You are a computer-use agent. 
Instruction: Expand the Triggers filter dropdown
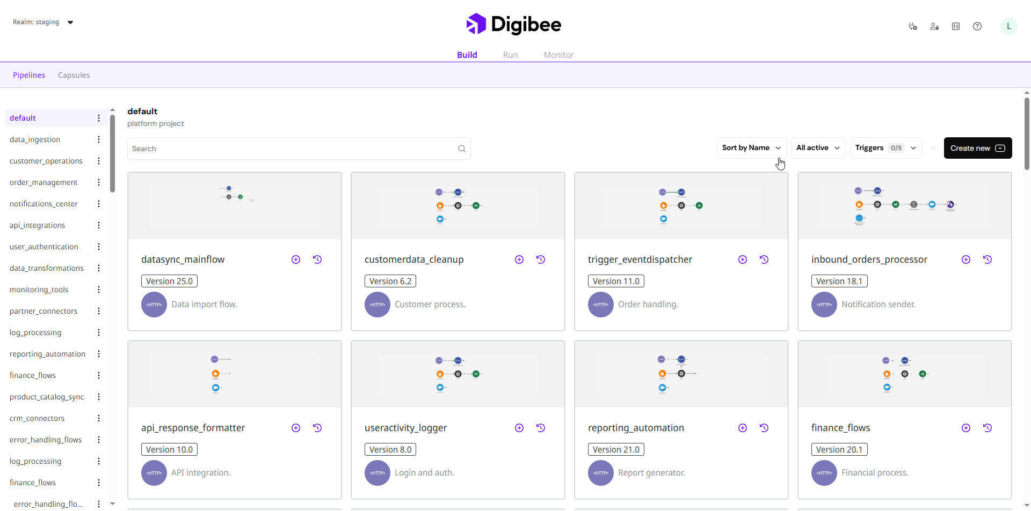point(885,148)
